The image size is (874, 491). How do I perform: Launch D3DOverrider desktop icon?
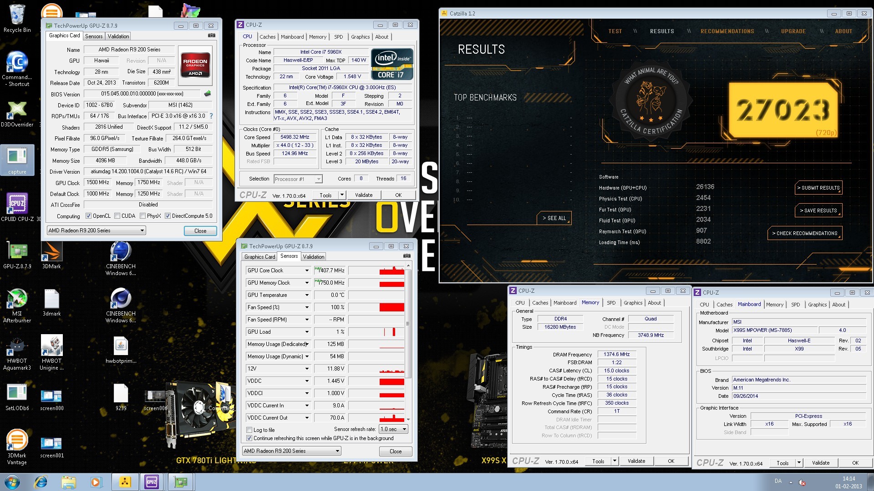coord(17,114)
